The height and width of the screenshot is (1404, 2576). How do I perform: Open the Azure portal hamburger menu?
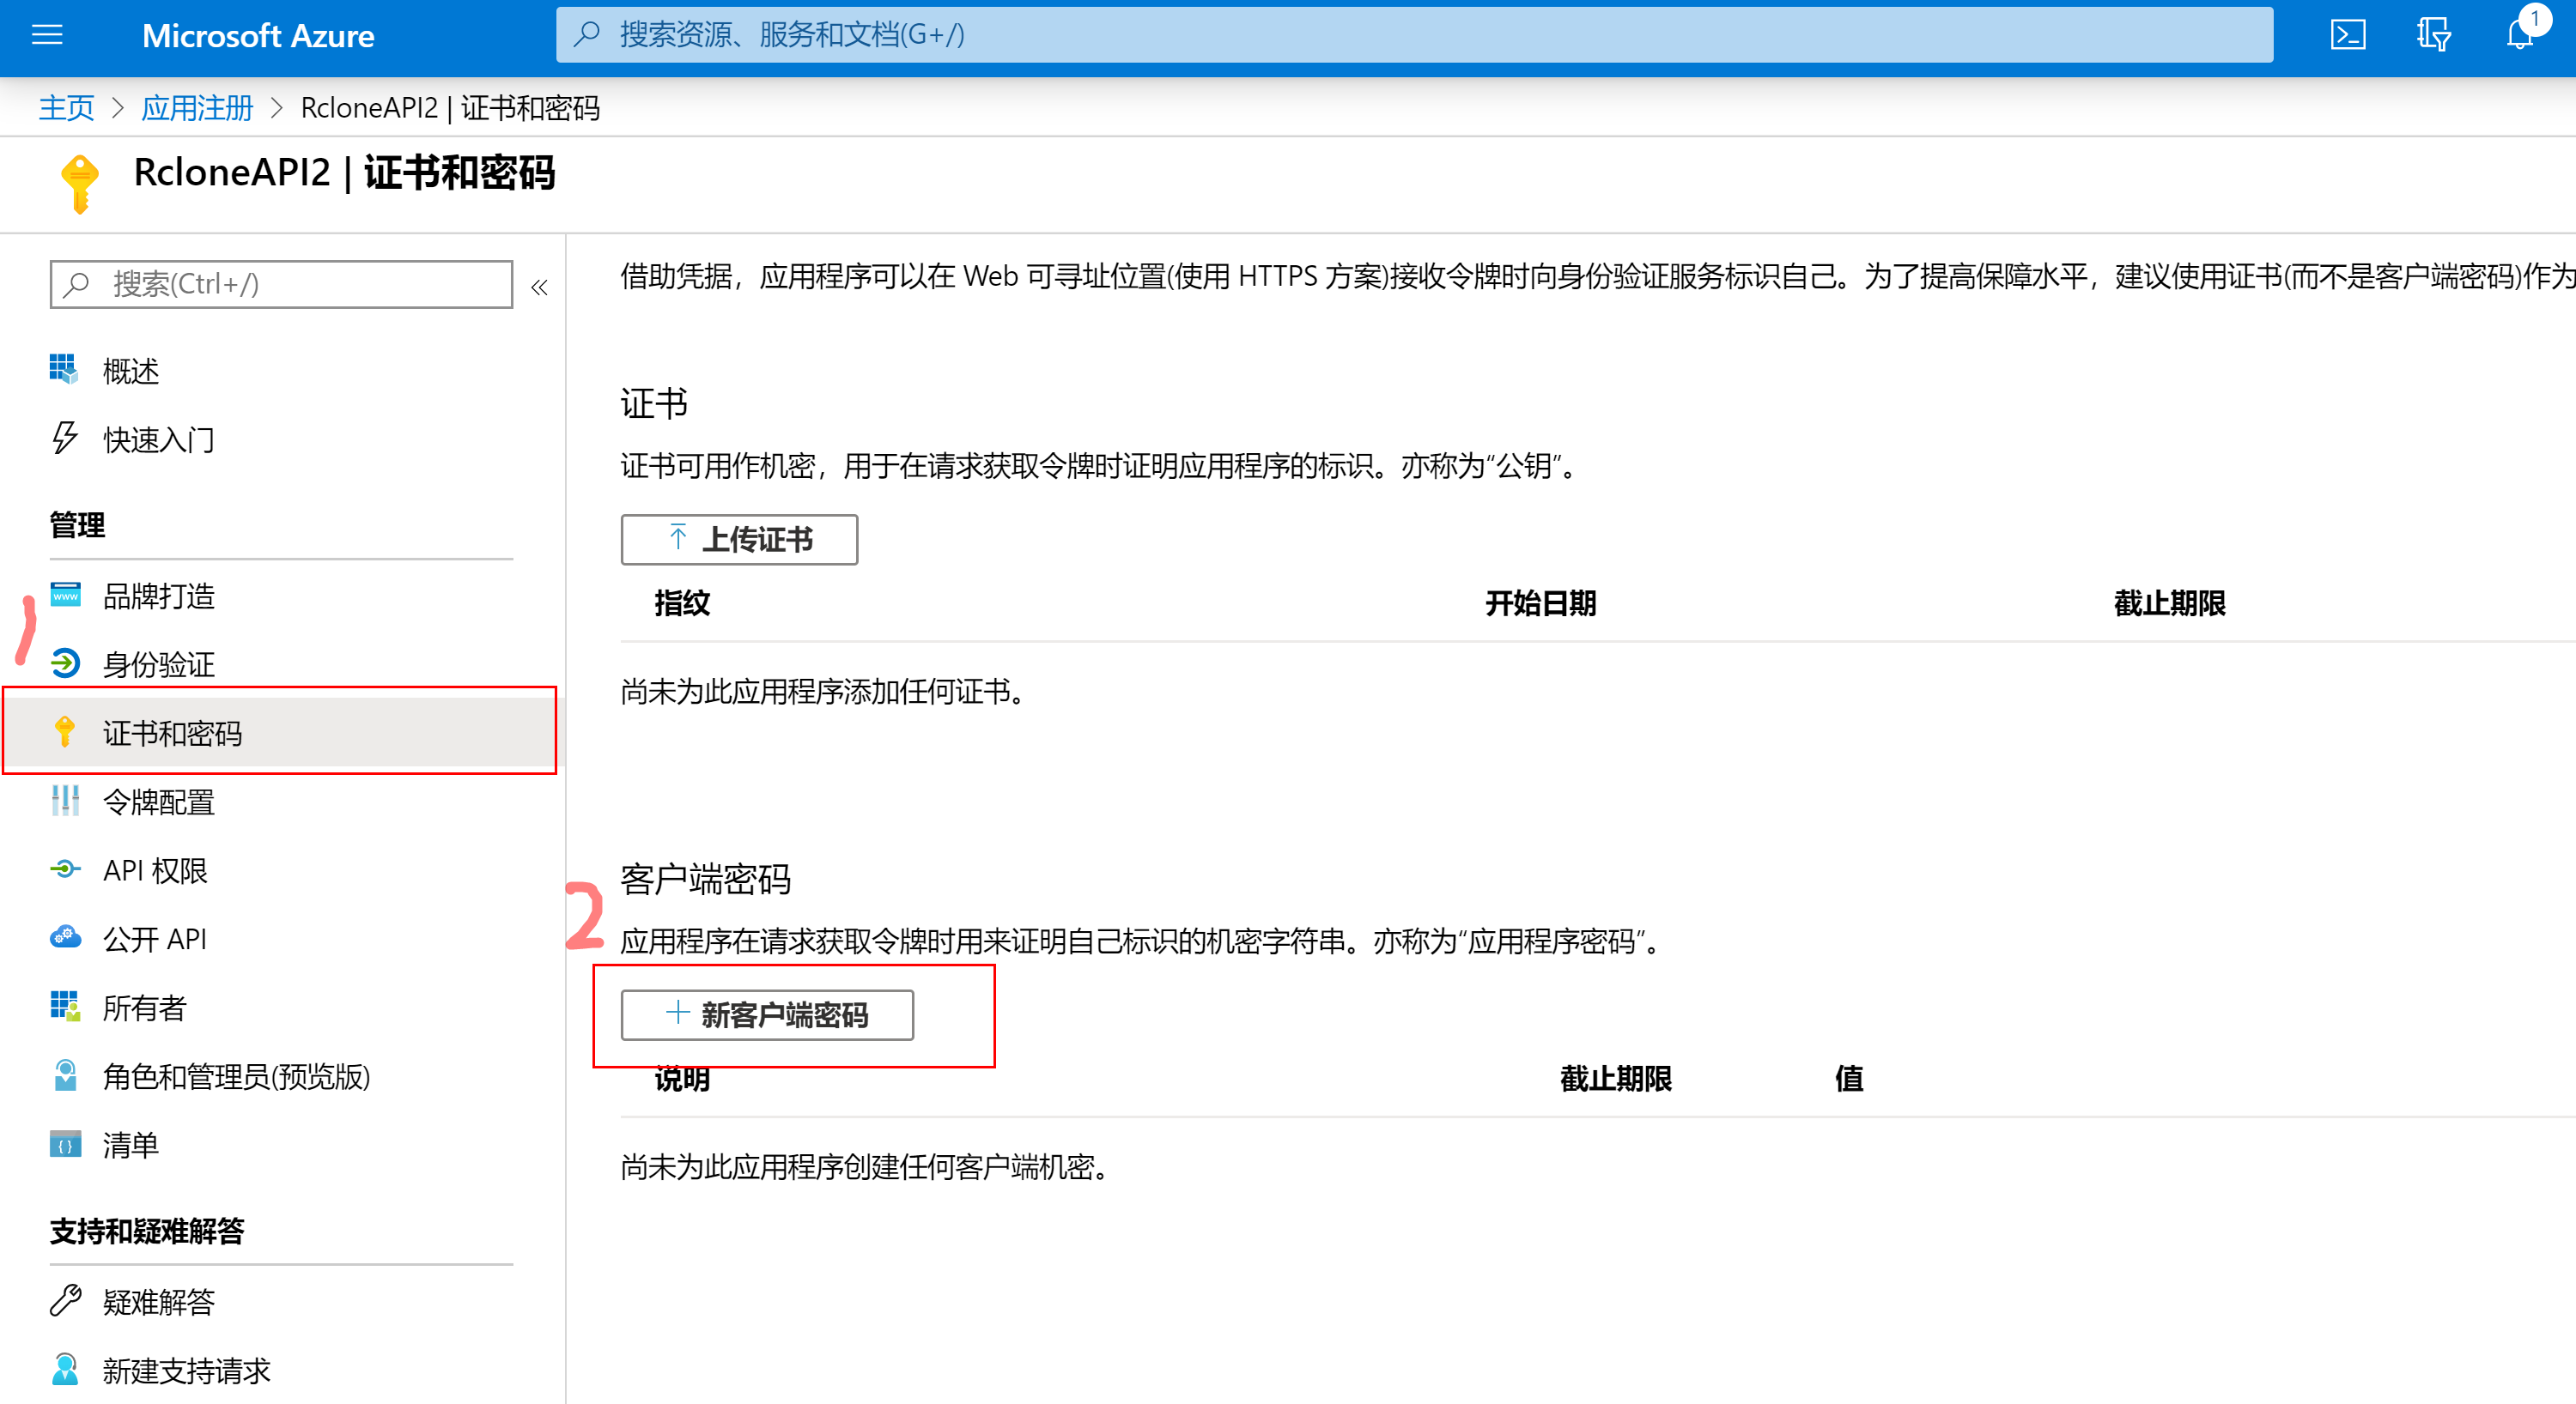tap(47, 35)
